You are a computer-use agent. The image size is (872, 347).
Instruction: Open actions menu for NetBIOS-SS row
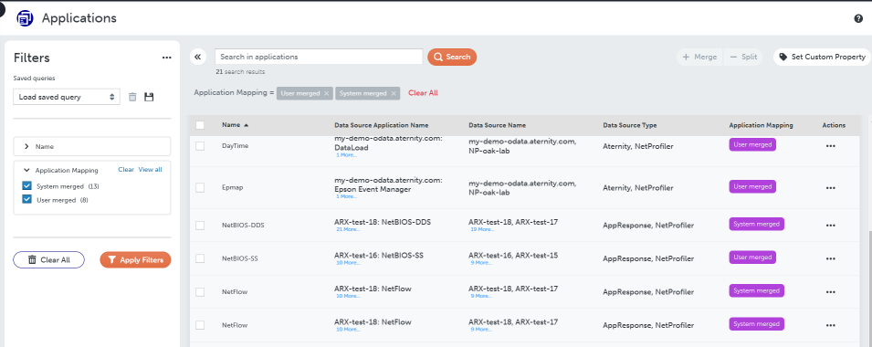pyautogui.click(x=830, y=258)
